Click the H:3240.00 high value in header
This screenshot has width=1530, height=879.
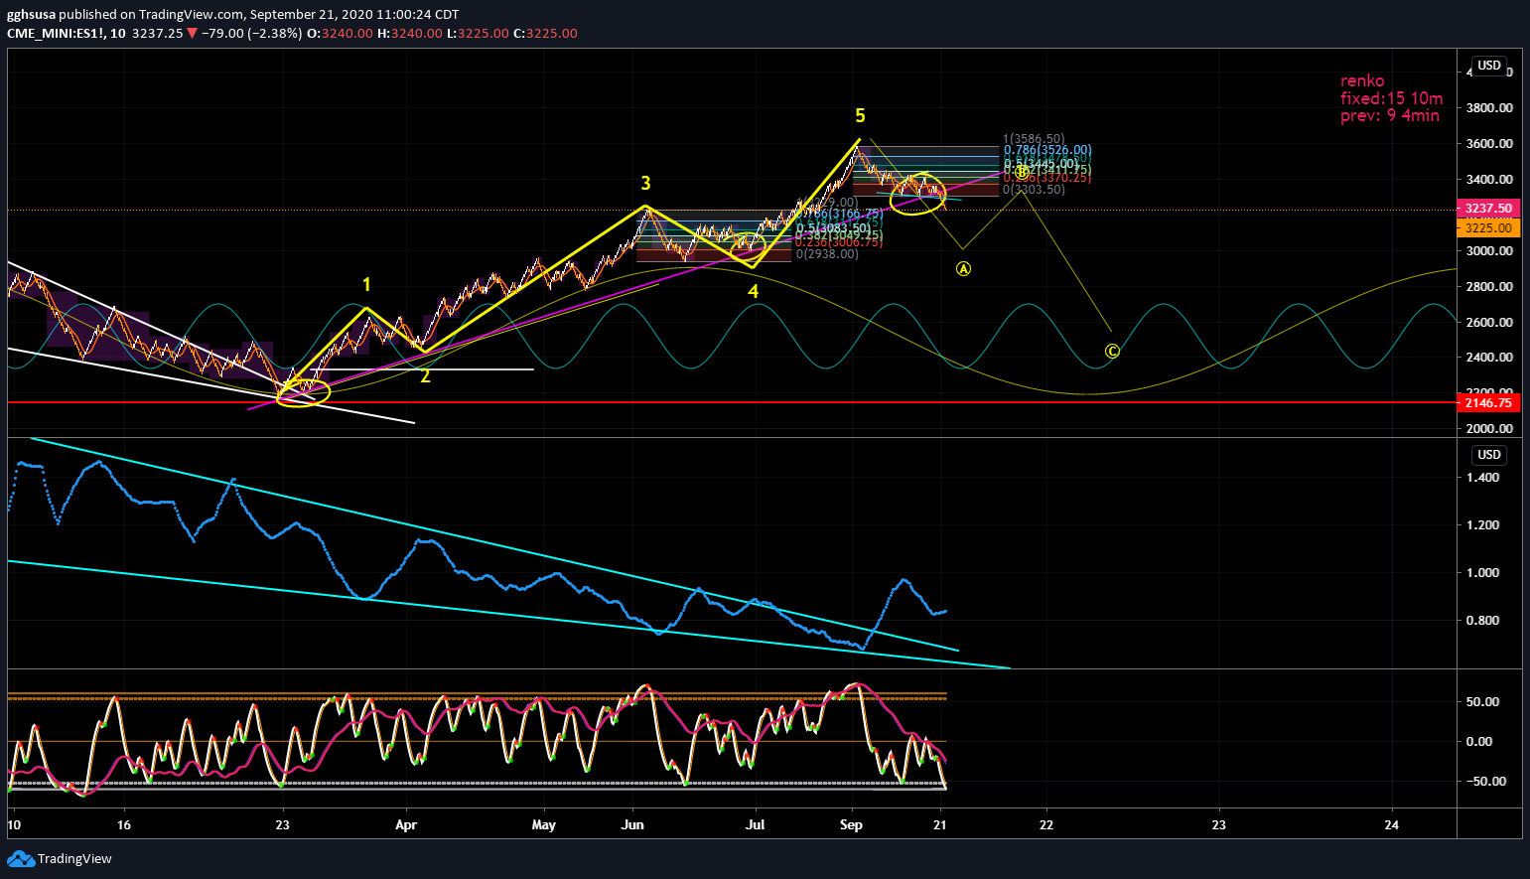(409, 33)
